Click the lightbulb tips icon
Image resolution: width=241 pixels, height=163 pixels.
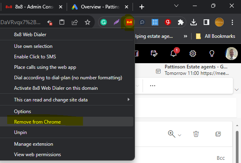point(212,54)
